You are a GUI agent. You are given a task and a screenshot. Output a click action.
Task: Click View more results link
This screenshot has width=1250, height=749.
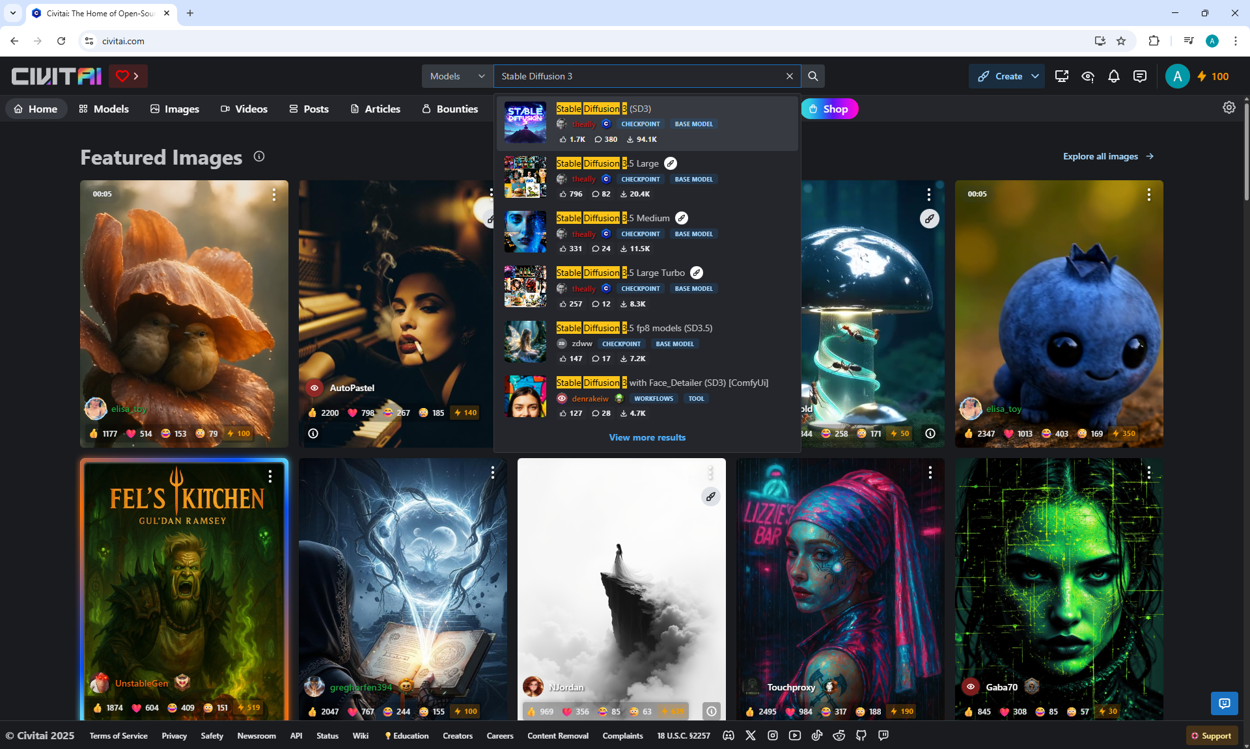pos(647,437)
